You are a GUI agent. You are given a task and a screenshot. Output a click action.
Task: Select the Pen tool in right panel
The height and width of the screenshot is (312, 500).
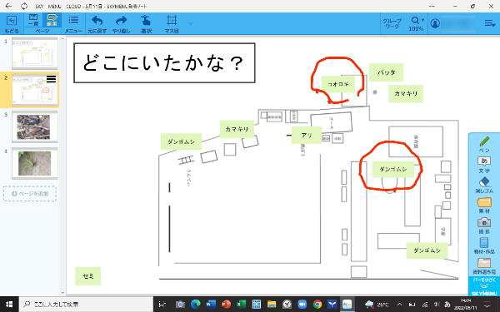click(484, 144)
